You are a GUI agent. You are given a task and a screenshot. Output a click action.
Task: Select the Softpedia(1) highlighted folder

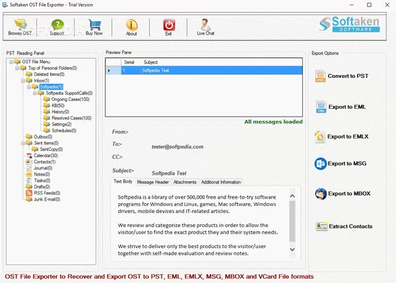51,87
